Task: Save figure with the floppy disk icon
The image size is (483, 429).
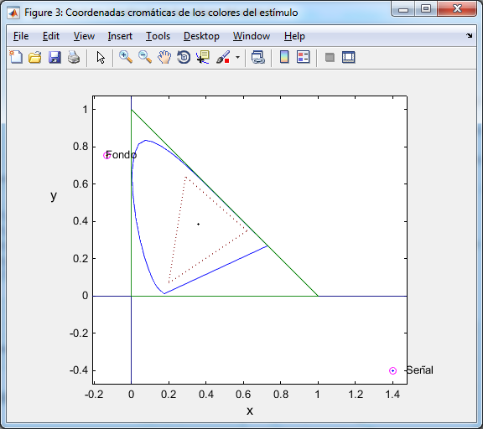Action: point(55,57)
